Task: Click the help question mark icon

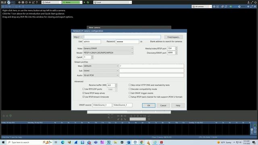Action: point(37,2)
